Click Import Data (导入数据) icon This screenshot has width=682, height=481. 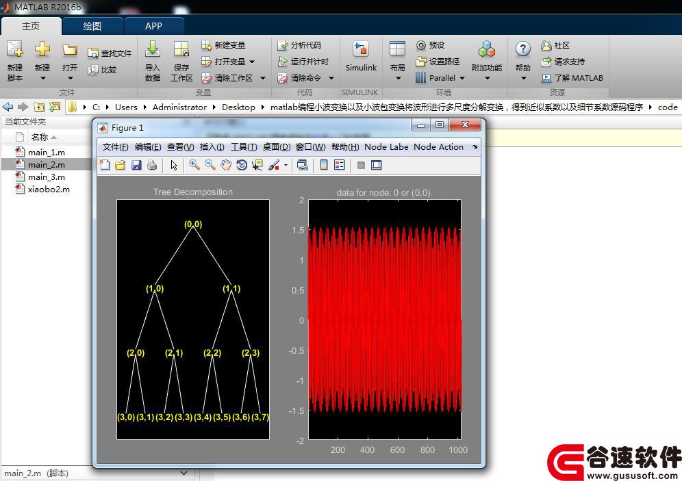152,49
